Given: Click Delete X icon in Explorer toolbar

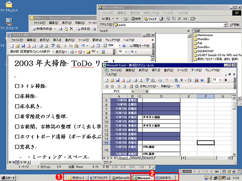Looking at the screenshot, I should point(179,19).
